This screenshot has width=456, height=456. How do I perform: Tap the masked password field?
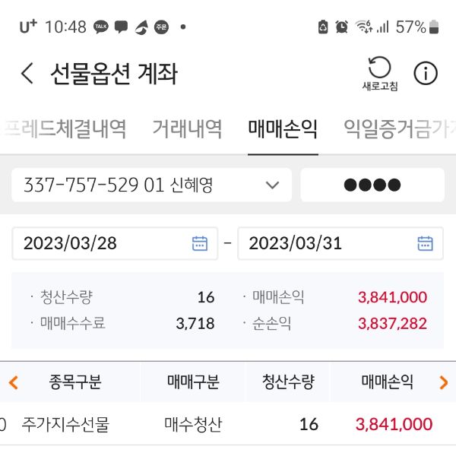coord(372,185)
